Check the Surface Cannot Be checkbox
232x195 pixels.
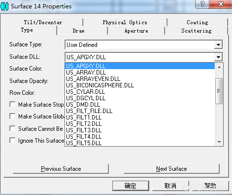pos(12,128)
